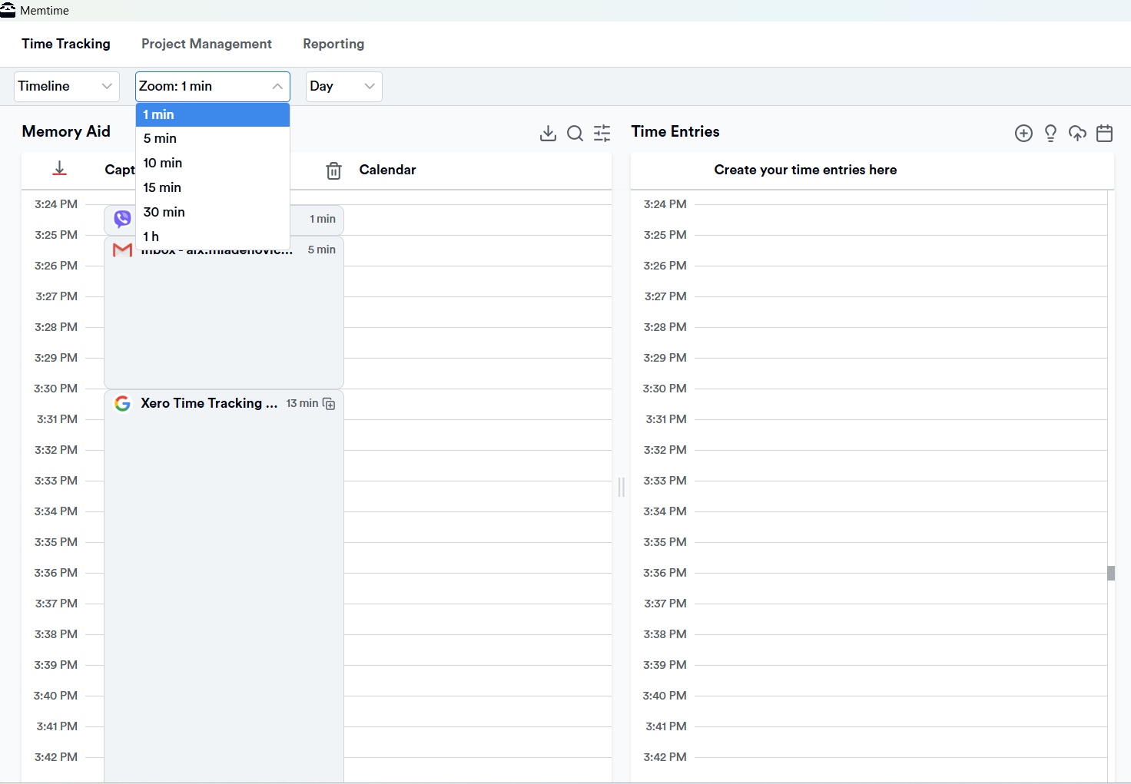Image resolution: width=1131 pixels, height=784 pixels.
Task: Click the add icon on the Xero Time Tracking entry
Action: [x=330, y=403]
